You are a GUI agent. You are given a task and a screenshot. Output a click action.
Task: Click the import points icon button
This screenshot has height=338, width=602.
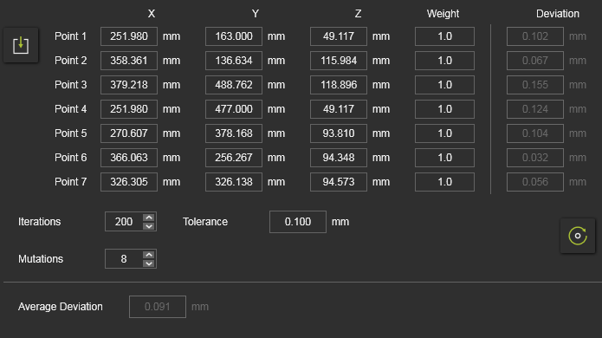click(21, 45)
